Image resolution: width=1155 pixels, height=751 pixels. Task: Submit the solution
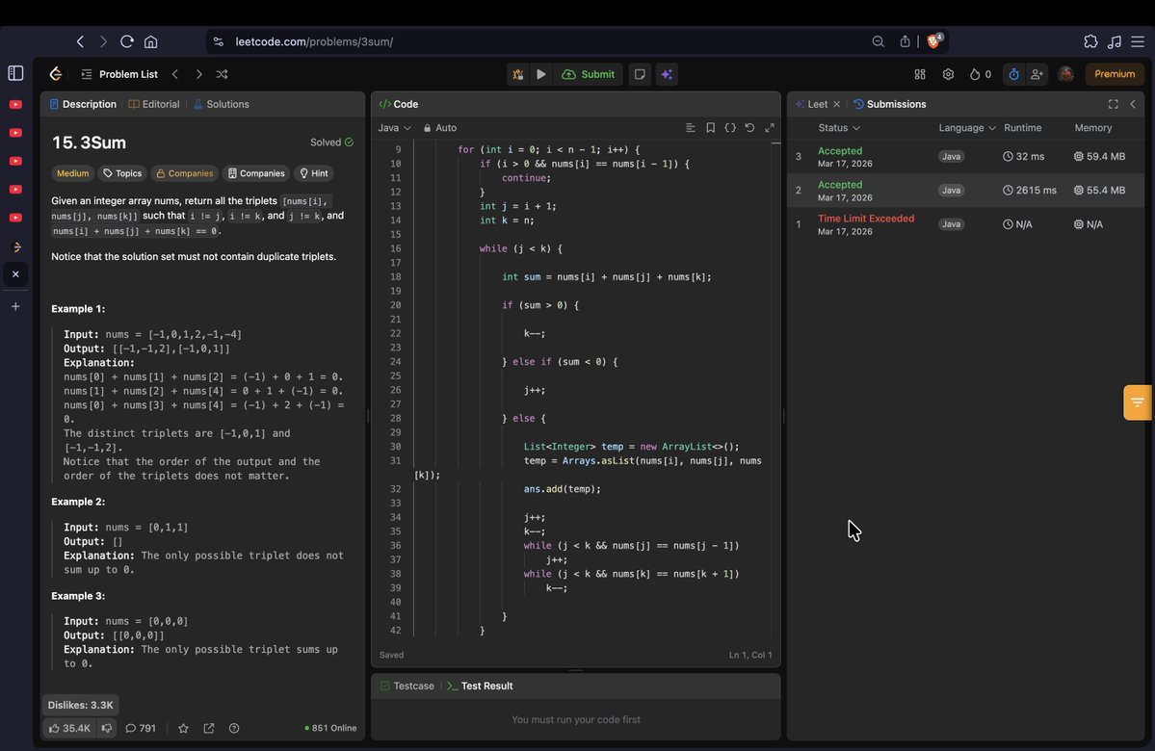coord(589,74)
